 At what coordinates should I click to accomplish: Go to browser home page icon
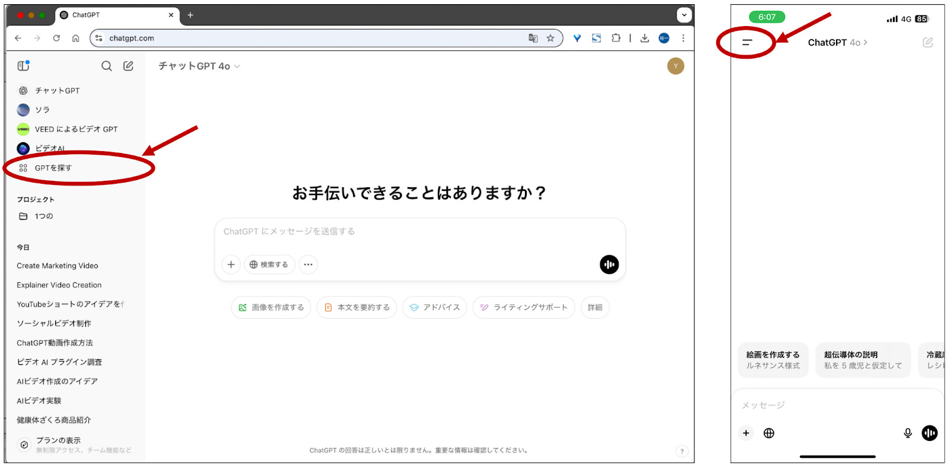pos(75,38)
